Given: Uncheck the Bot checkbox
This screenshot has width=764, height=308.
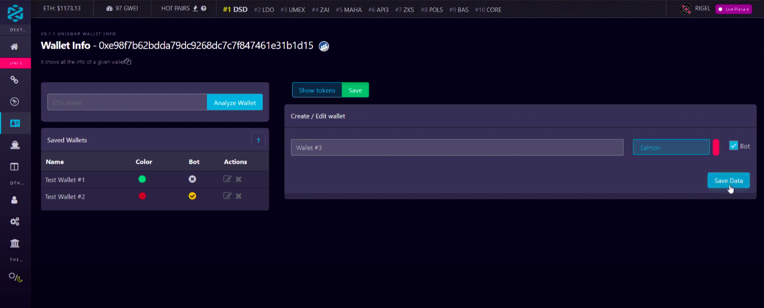Looking at the screenshot, I should tap(734, 145).
